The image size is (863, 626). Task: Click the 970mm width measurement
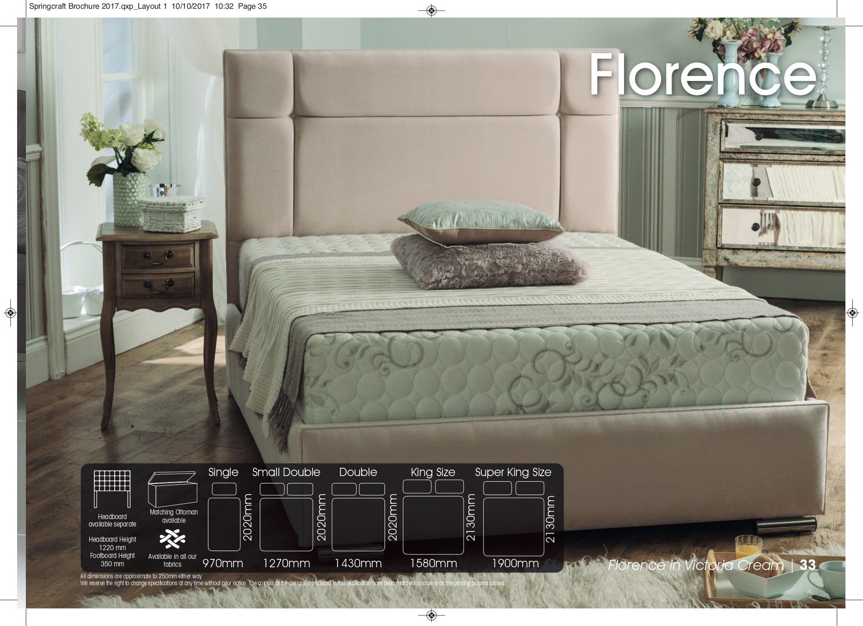point(223,564)
